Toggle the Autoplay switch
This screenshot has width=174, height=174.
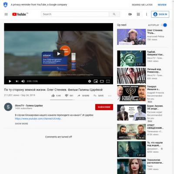164,25
